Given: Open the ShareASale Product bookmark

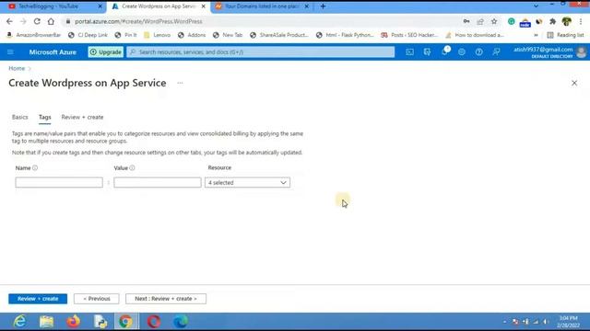Looking at the screenshot, I should click(279, 35).
